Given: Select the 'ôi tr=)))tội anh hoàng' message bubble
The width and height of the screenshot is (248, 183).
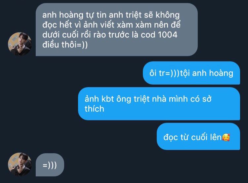Looking at the screenshot, I should pos(191,73).
